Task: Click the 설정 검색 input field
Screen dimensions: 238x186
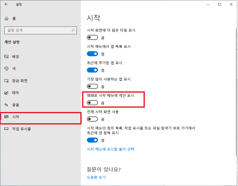Action: (40, 30)
